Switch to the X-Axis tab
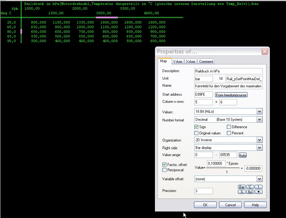This screenshot has height=218, width=286. (191, 62)
